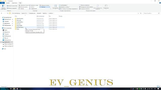Click 'AppData' in the address breadcrumb

click(45, 13)
